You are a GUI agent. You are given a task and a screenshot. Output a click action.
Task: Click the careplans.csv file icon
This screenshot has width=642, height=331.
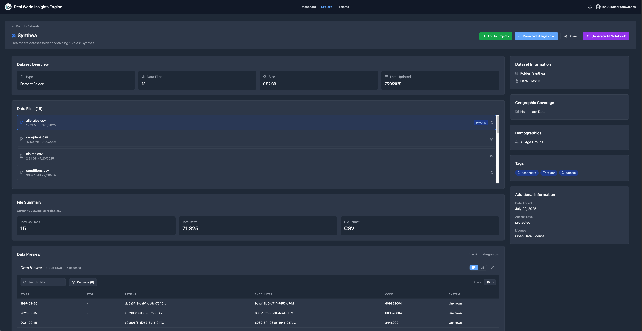pyautogui.click(x=22, y=139)
